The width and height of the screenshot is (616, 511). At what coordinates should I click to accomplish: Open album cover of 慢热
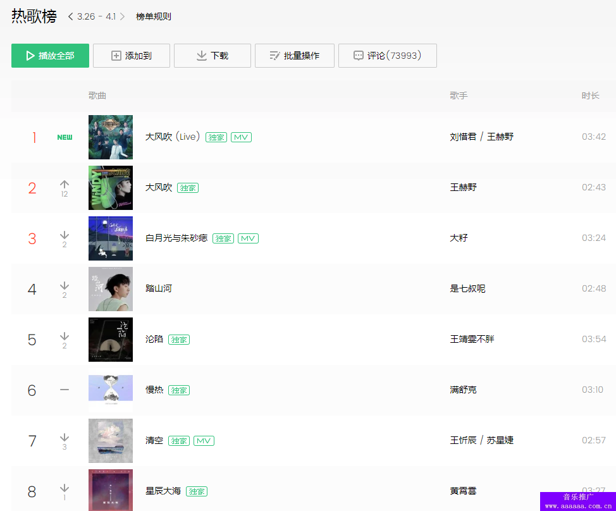pos(111,390)
